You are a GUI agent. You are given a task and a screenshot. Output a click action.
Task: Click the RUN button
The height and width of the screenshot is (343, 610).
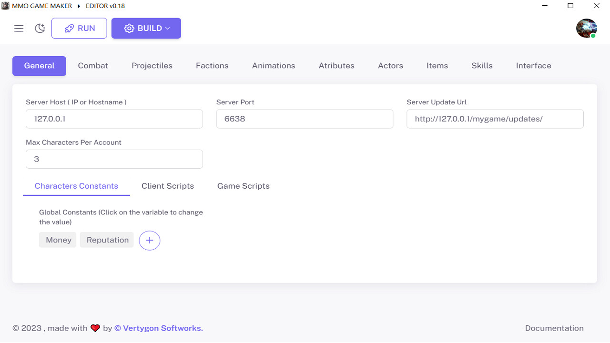(x=79, y=28)
